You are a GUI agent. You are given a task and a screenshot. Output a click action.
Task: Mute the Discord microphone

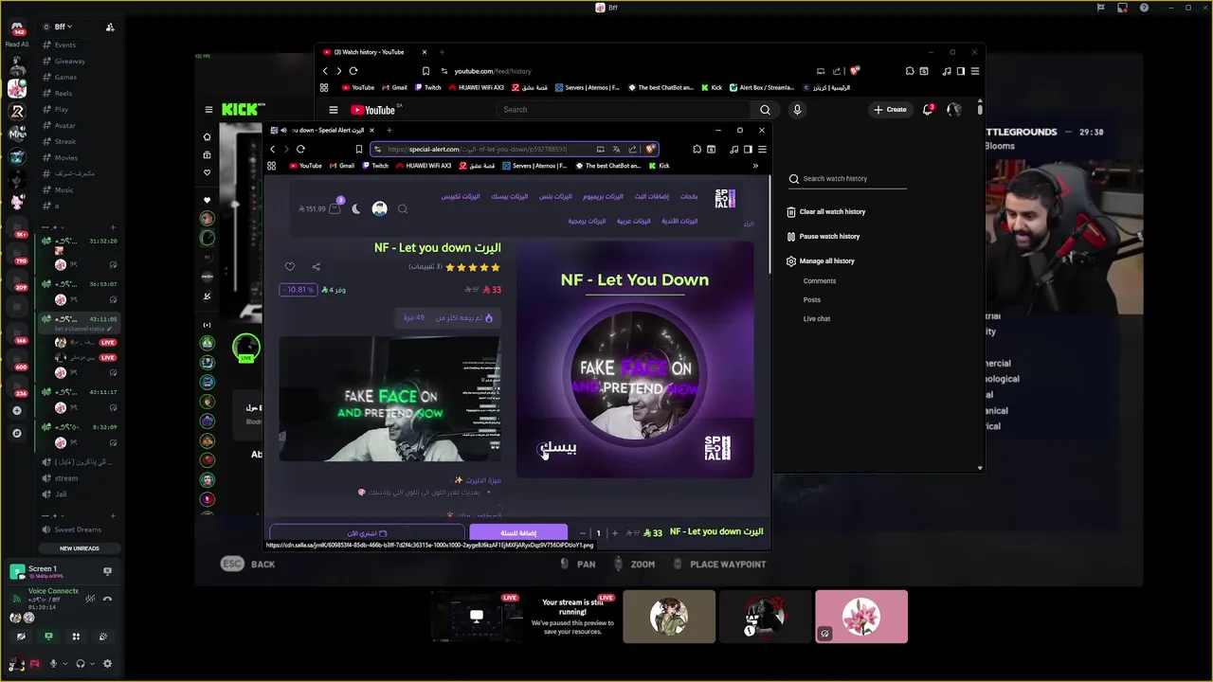pos(53,664)
